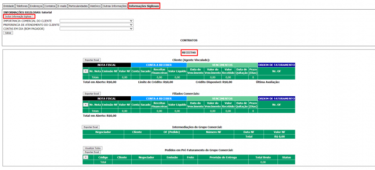Screen dimensions: 375x170
Task: Open the Telefones tab
Action: (x=22, y=6)
